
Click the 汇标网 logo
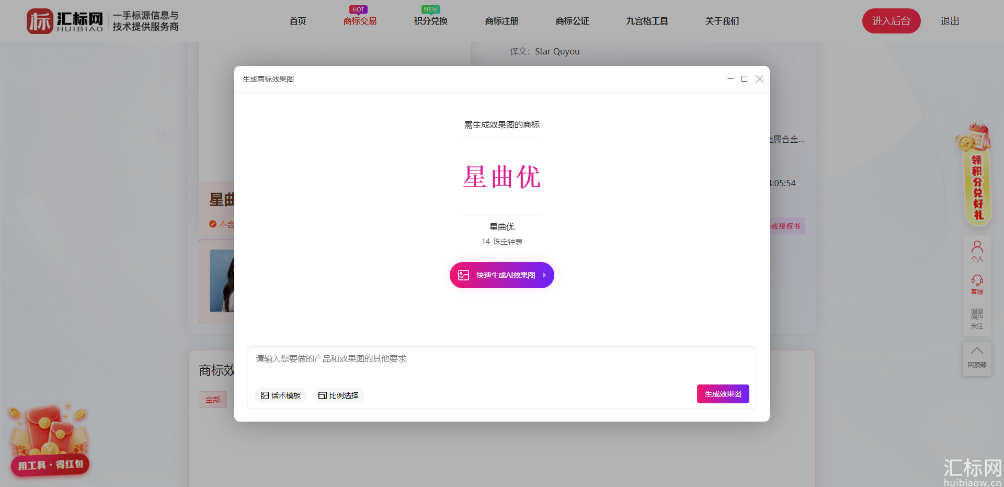pos(65,21)
